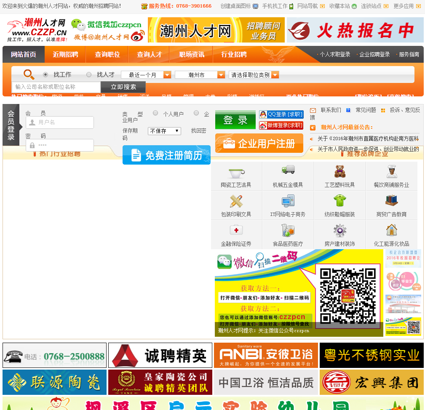Select the 找人才 radio button
Viewport: 425px width, 410px height.
coord(89,75)
